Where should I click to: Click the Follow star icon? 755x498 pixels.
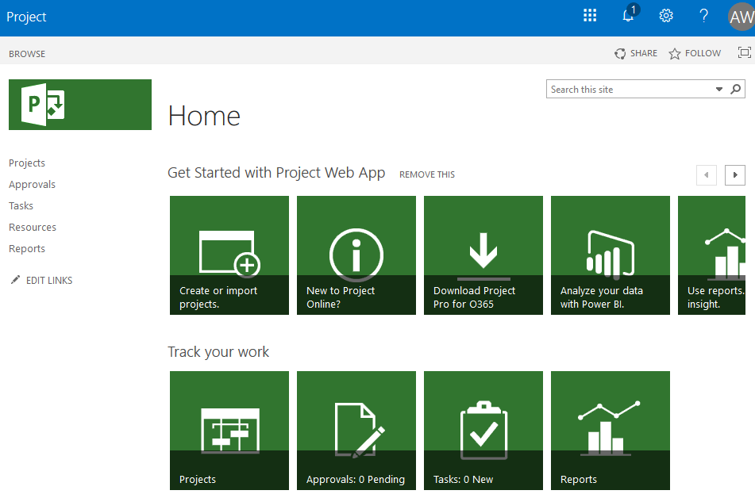675,53
